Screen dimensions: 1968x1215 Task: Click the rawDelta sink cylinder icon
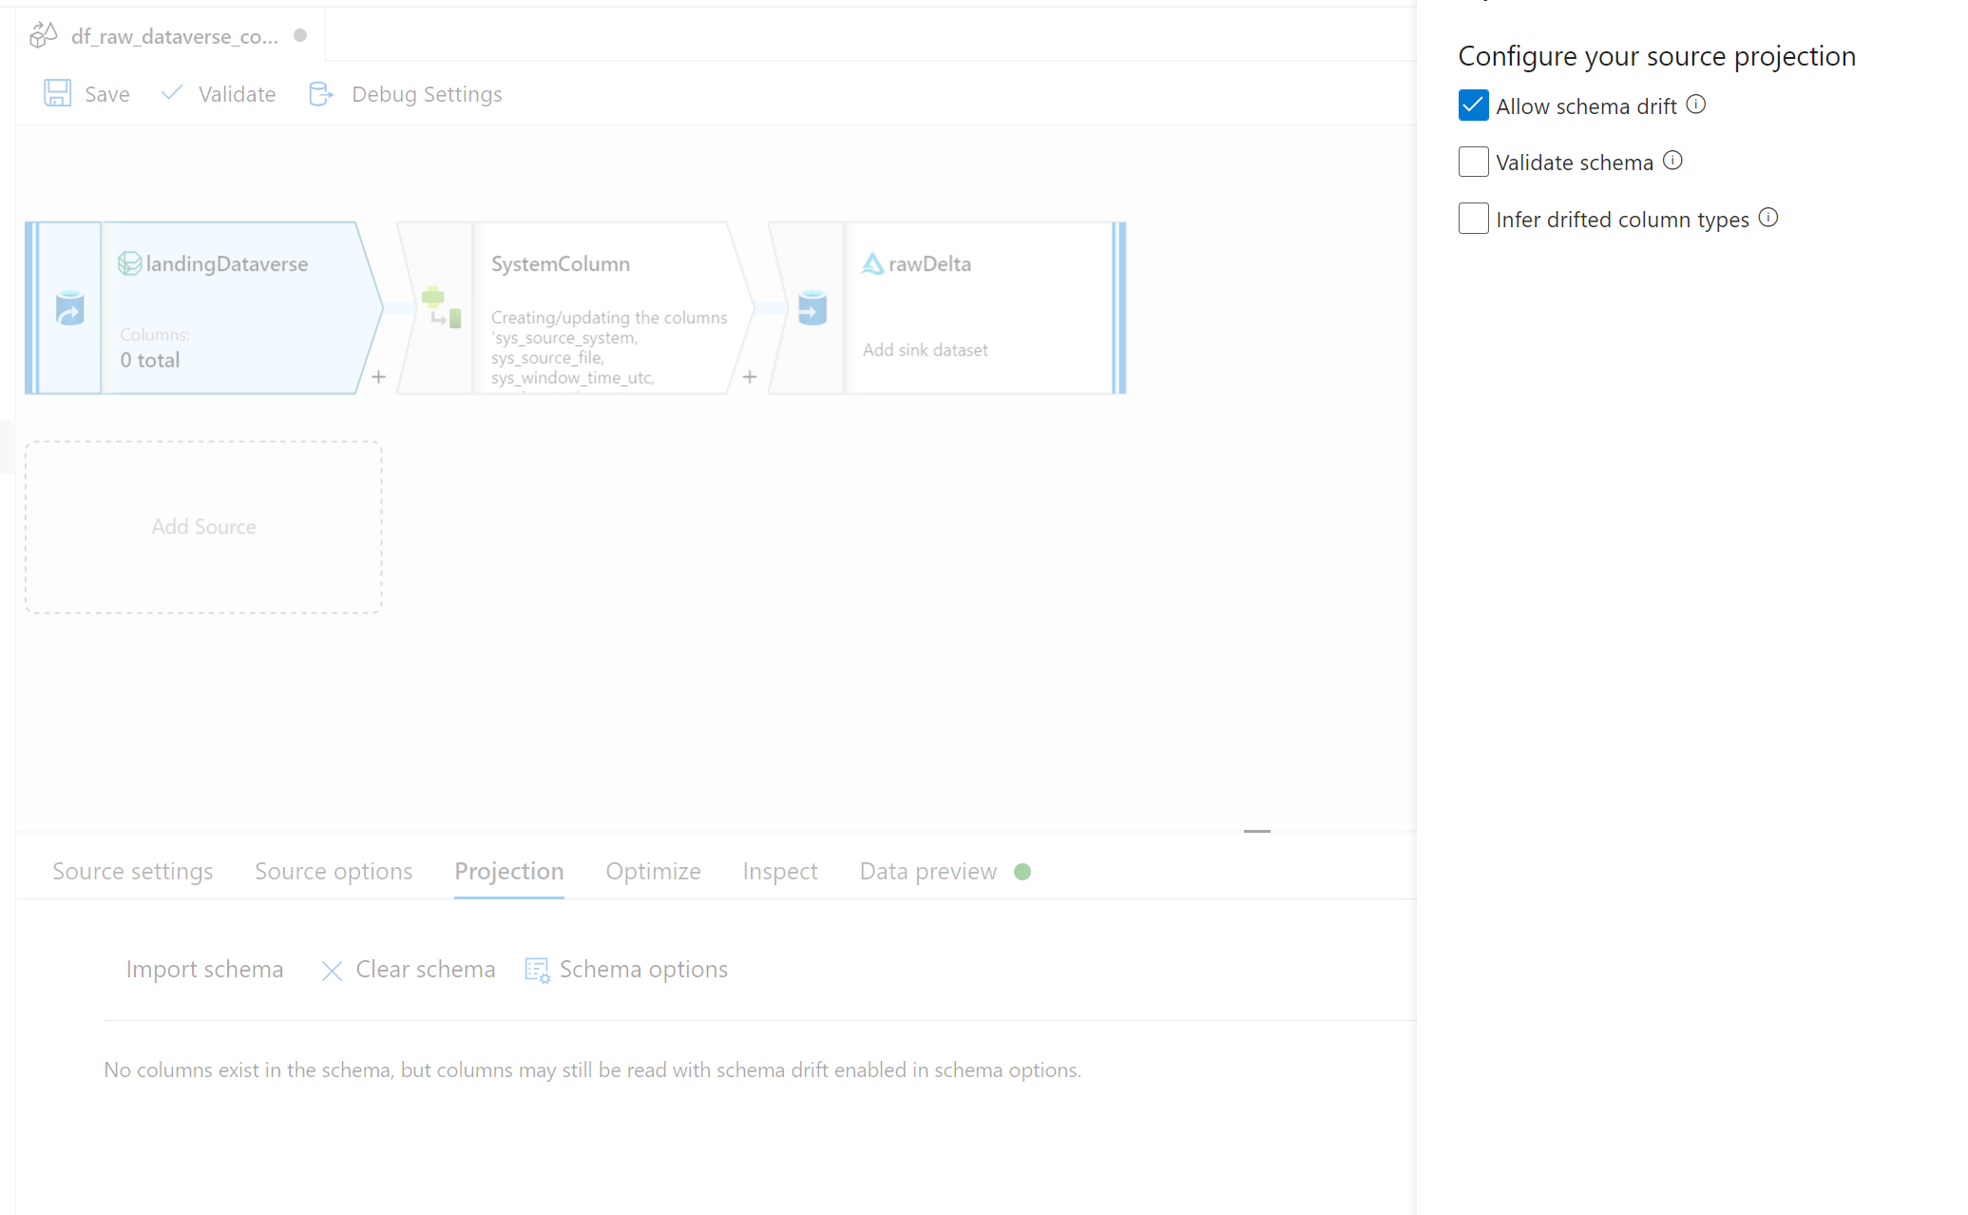[x=812, y=308]
